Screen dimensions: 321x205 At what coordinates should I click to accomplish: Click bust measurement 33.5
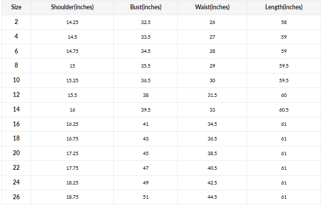146,37
